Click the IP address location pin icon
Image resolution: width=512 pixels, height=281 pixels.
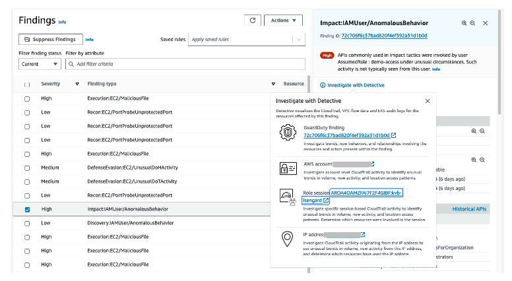coord(287,239)
